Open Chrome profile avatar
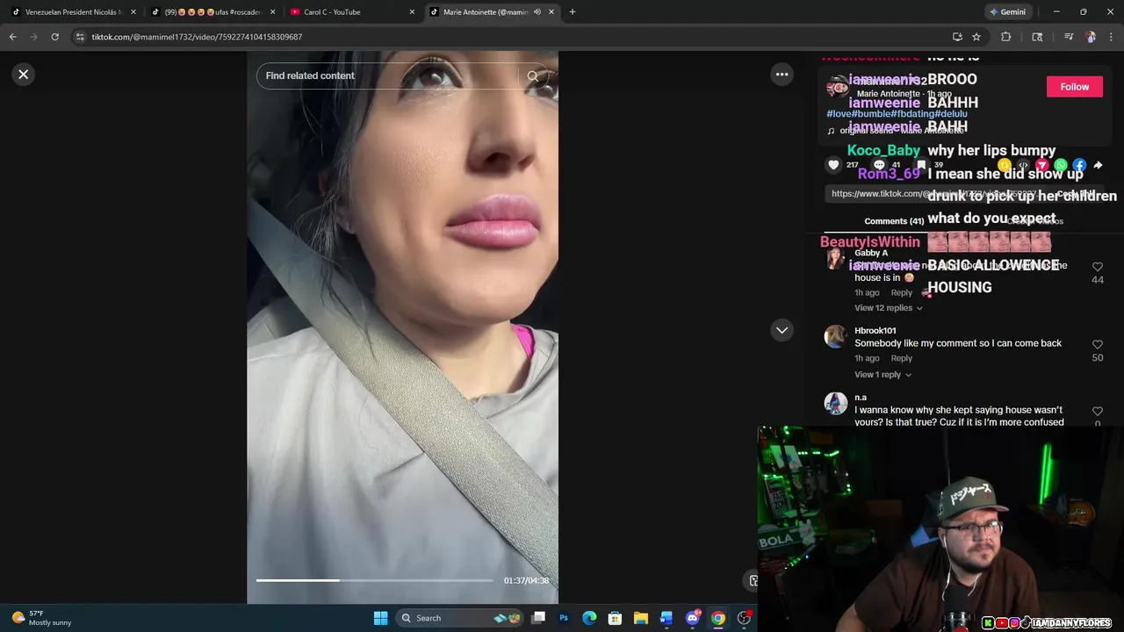Viewport: 1124px width, 632px height. click(1090, 37)
